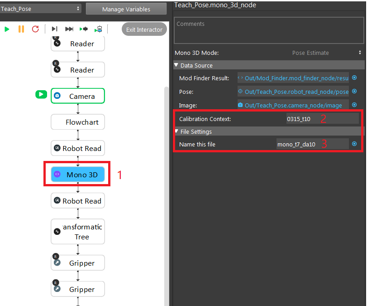
Task: Select the Transformation Tree node
Action: [x=78, y=232]
